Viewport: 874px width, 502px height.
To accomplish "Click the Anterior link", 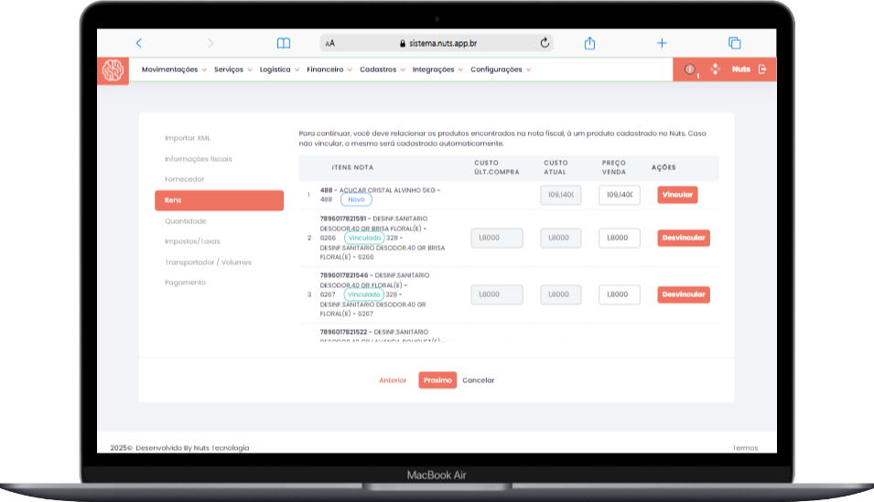I will tap(393, 380).
